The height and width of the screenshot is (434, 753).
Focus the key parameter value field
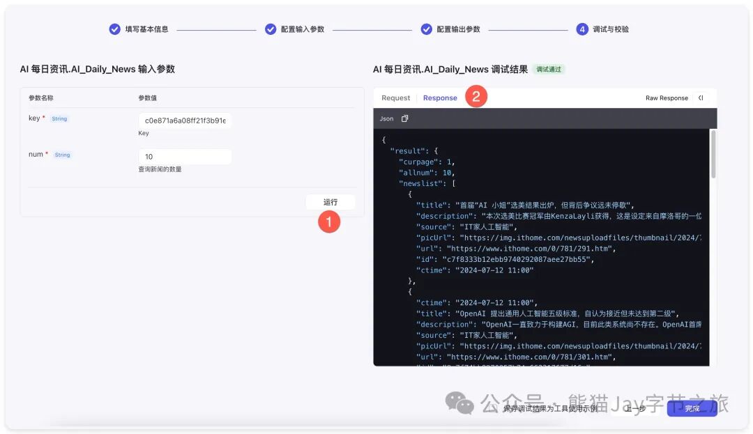click(x=185, y=121)
